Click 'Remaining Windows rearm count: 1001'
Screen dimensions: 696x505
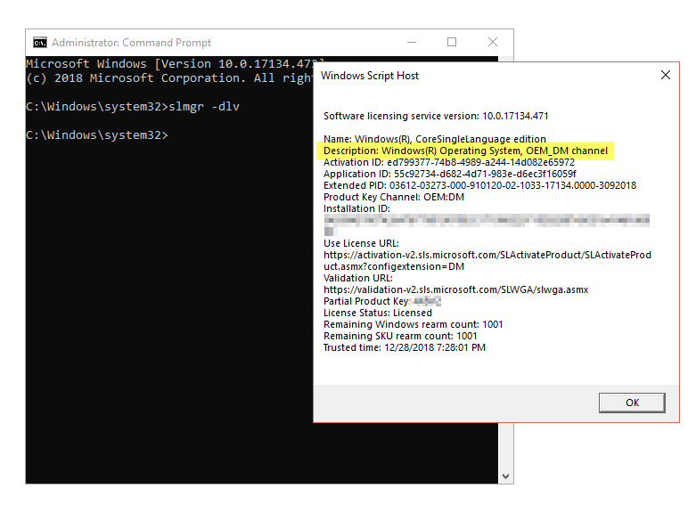[413, 324]
